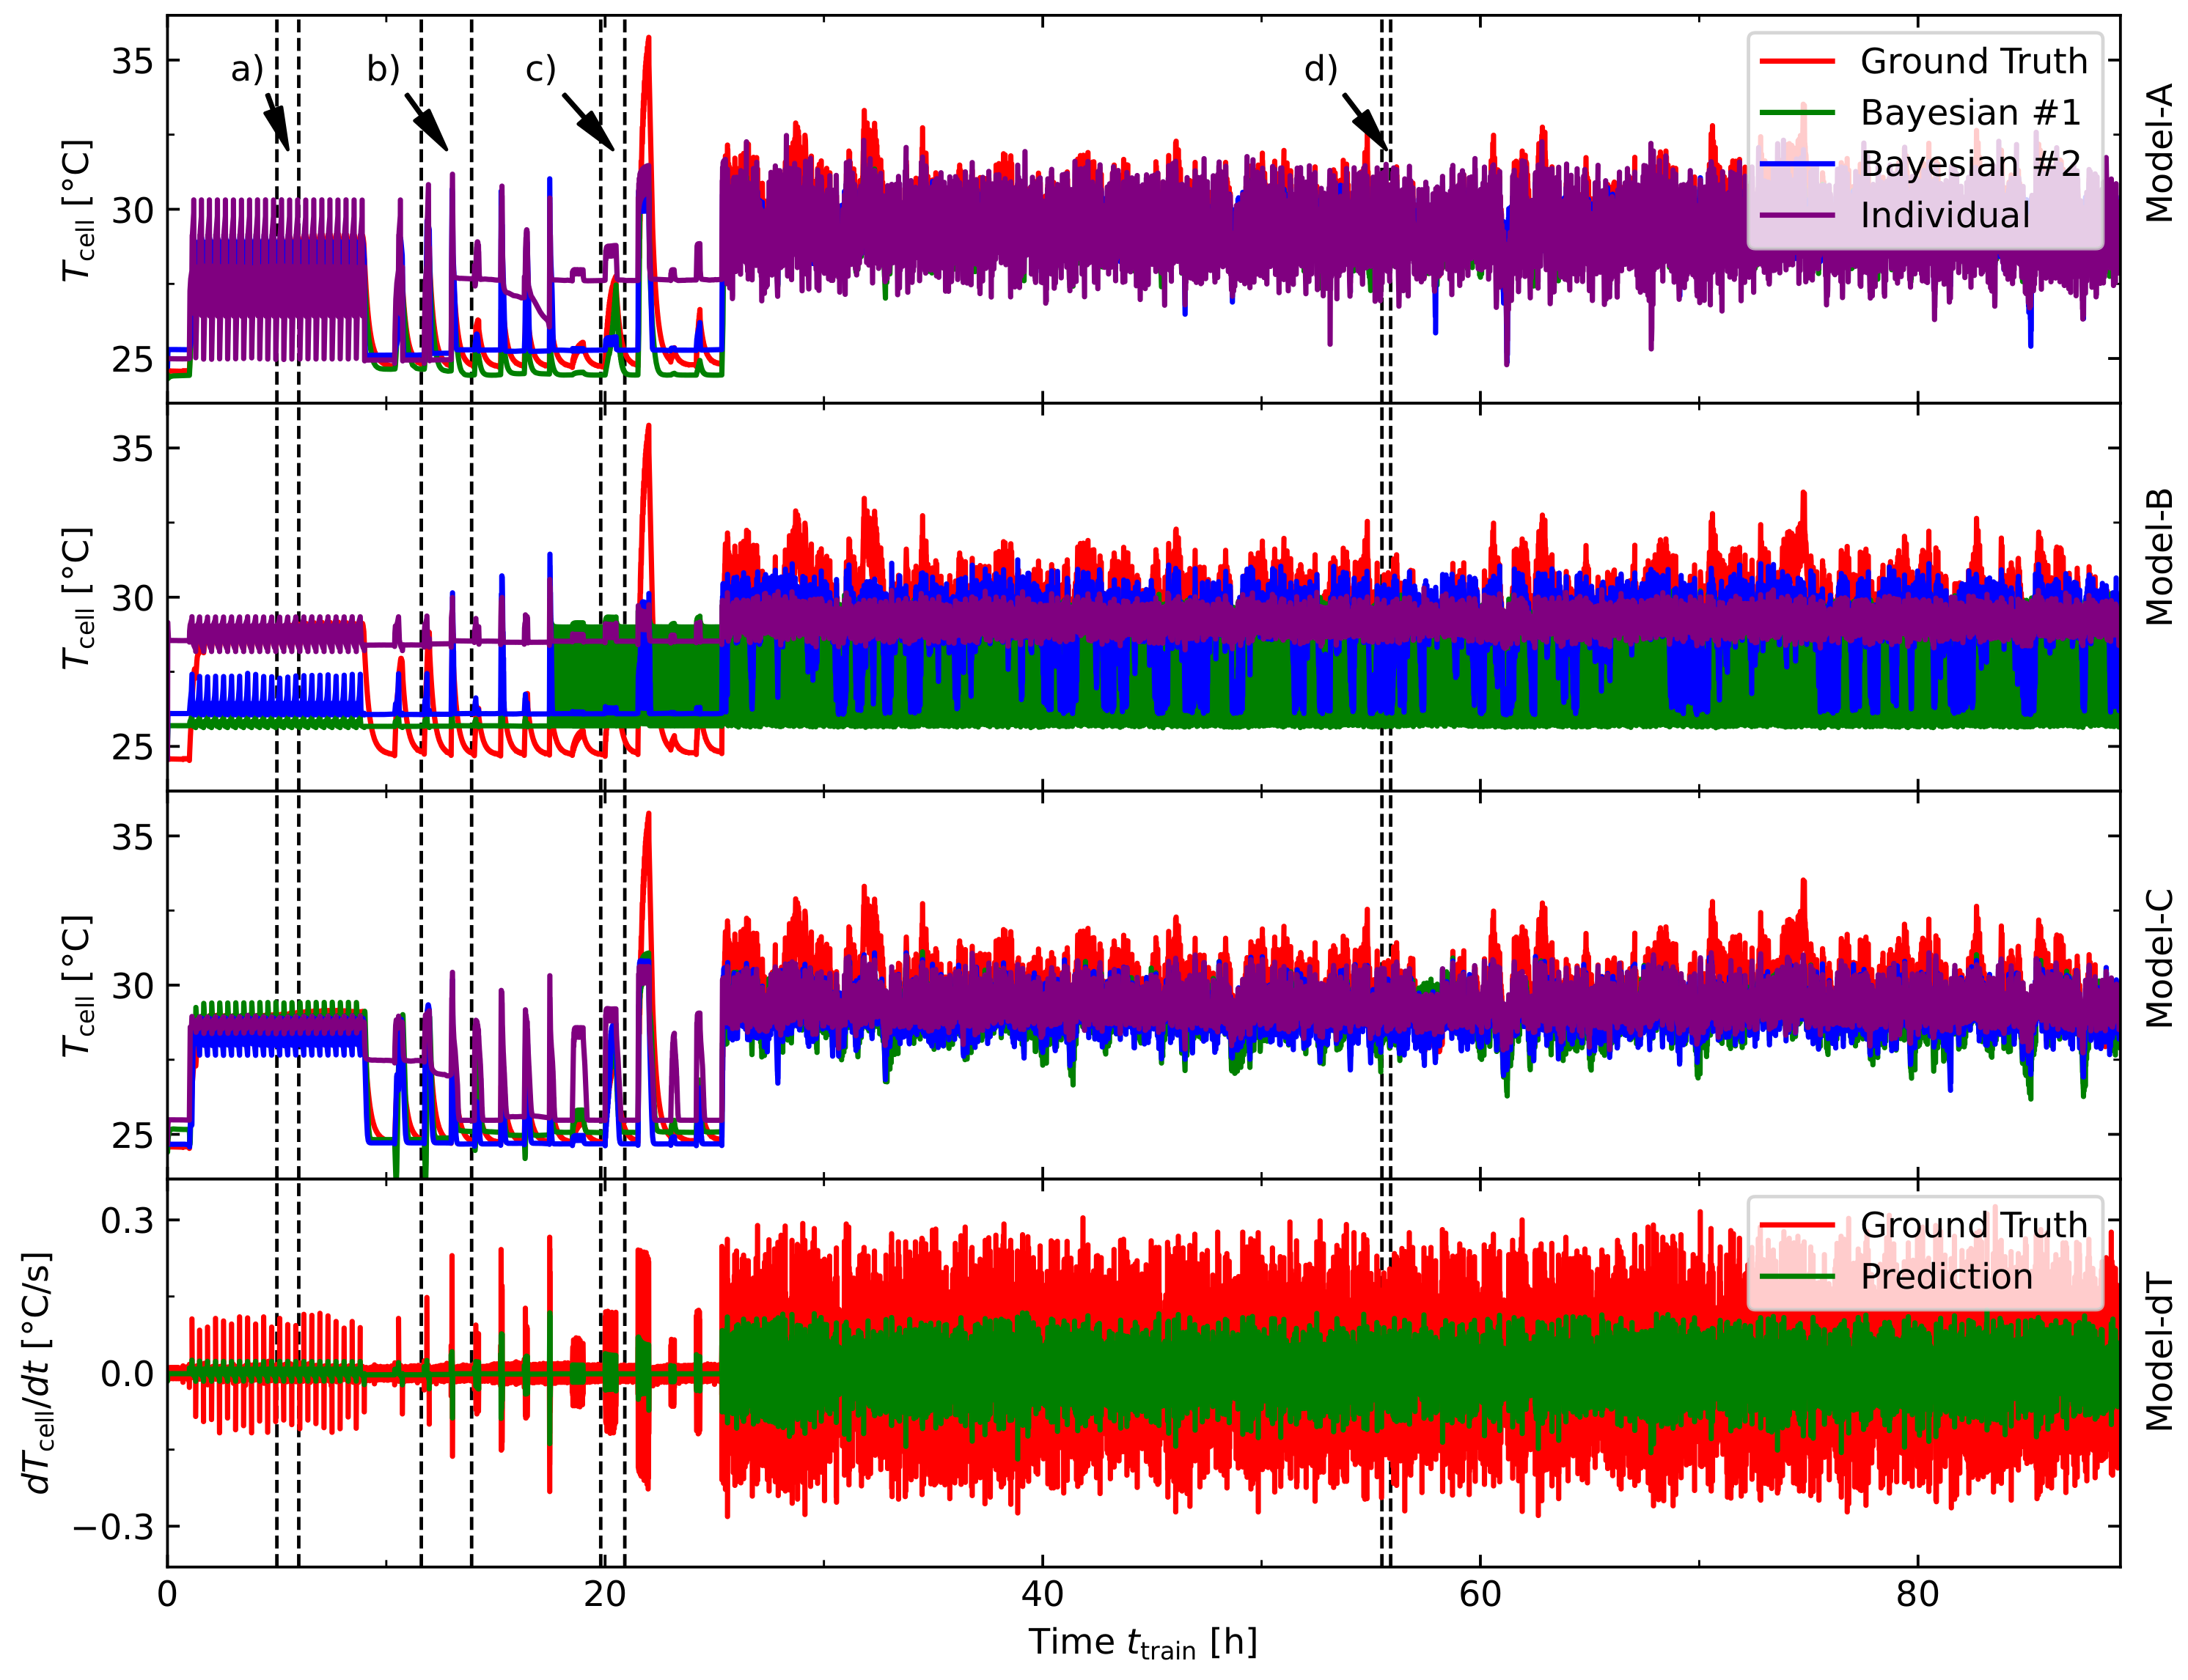Image resolution: width=2188 pixels, height=1680 pixels.
Task: Click the purple Individual legend line
Action: [1797, 216]
